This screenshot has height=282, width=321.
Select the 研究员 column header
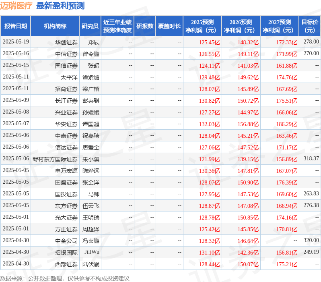point(90,26)
